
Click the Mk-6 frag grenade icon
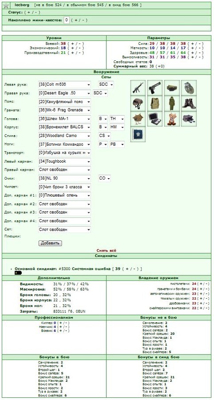[x=189, y=88]
